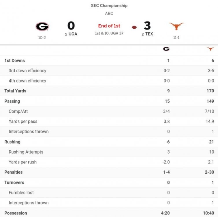Screen dimensions: 218x217
Task: Click the Turnovers stat row label
Action: point(14,183)
